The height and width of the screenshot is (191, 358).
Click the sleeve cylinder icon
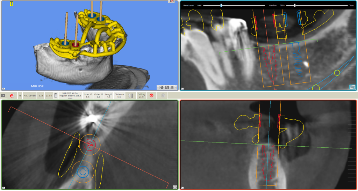[x=56, y=95]
